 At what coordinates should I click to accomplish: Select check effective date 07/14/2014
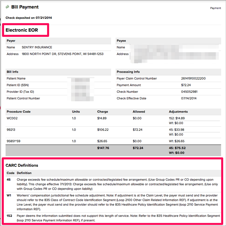pyautogui.click(x=189, y=98)
